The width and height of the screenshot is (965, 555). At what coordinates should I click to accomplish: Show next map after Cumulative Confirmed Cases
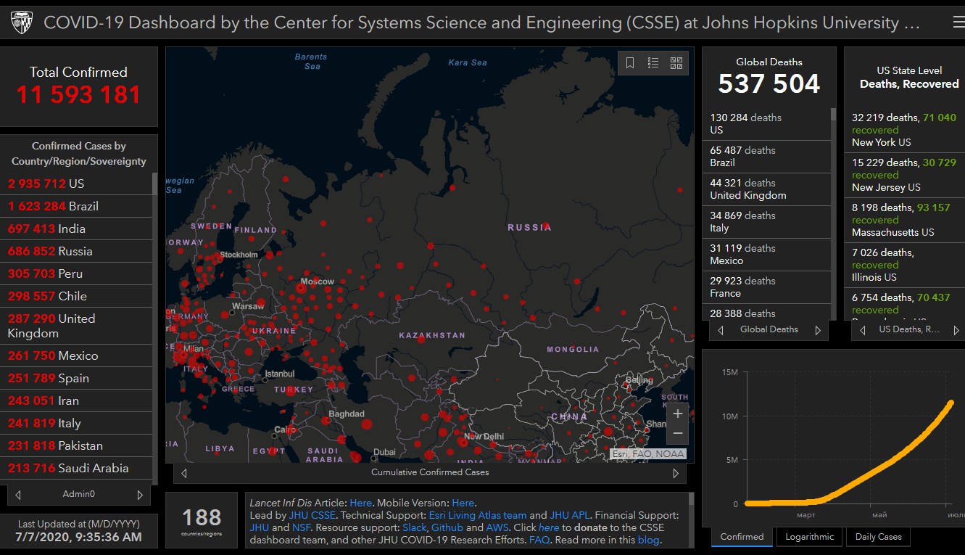pyautogui.click(x=676, y=473)
